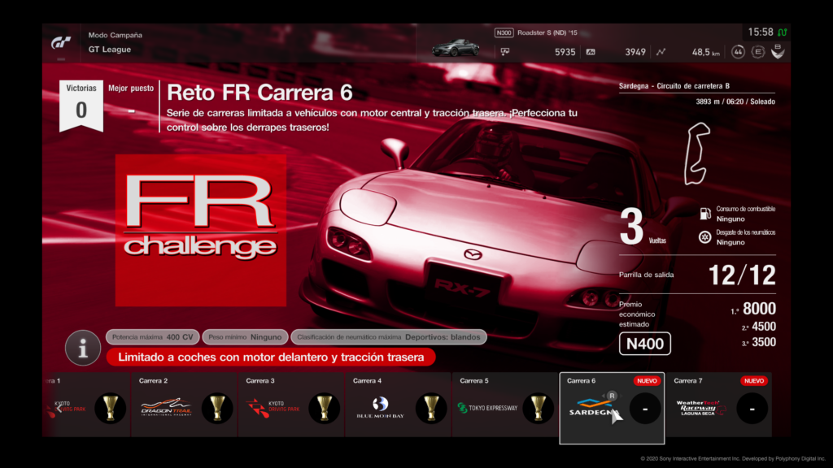Click the gold trophy on Carrera 2
The height and width of the screenshot is (468, 833).
coord(217,408)
